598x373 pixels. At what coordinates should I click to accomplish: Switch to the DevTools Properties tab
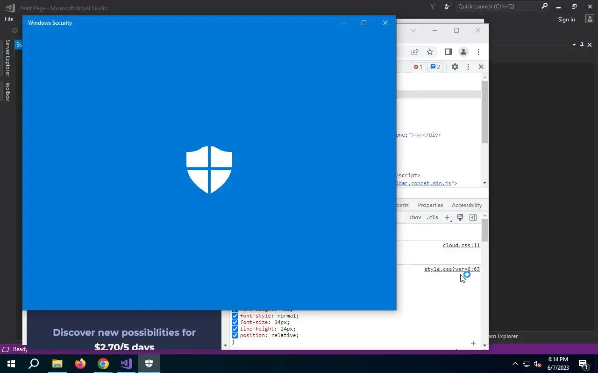click(x=430, y=205)
